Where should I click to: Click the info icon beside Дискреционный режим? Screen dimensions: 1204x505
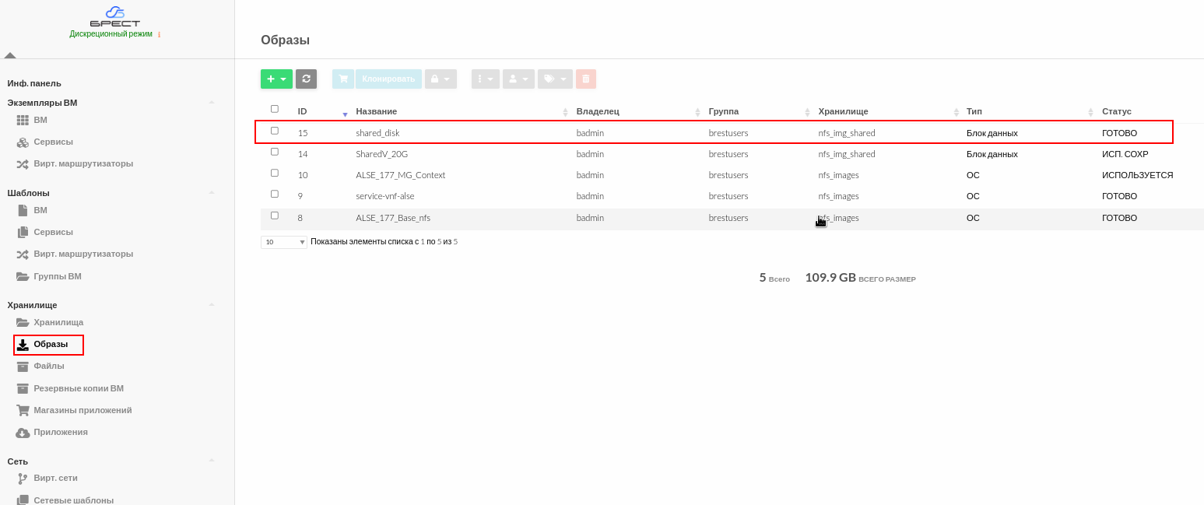click(x=160, y=34)
